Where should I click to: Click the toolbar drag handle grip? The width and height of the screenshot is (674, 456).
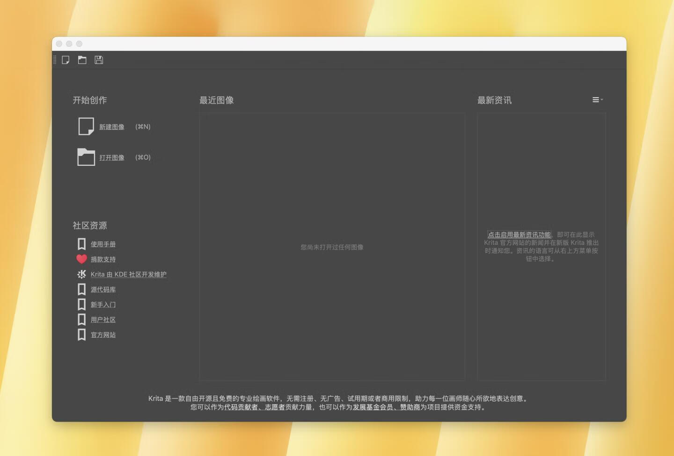point(55,60)
